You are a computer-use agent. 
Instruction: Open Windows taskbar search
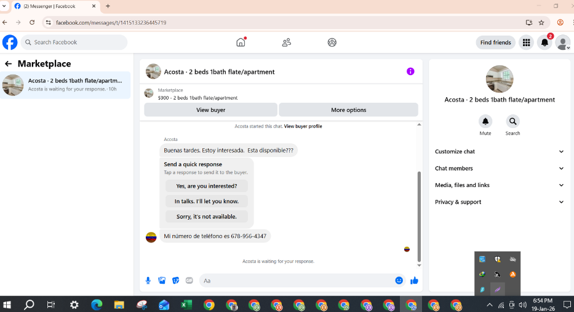tap(29, 305)
